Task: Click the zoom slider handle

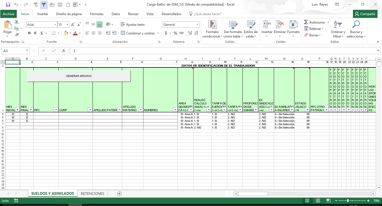Action: point(348,201)
